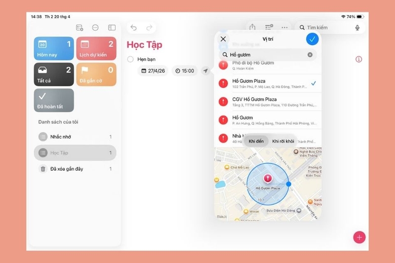Click the Hẹn bạn reminder title
Viewport: 395px width, 263px height.
[146, 59]
